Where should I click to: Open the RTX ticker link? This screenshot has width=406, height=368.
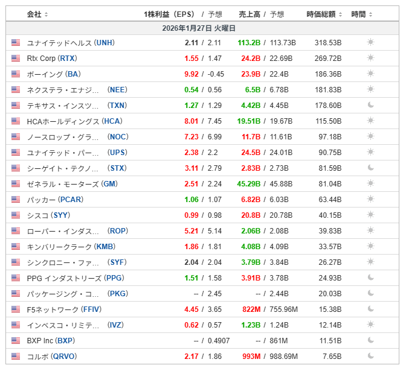pos(67,59)
